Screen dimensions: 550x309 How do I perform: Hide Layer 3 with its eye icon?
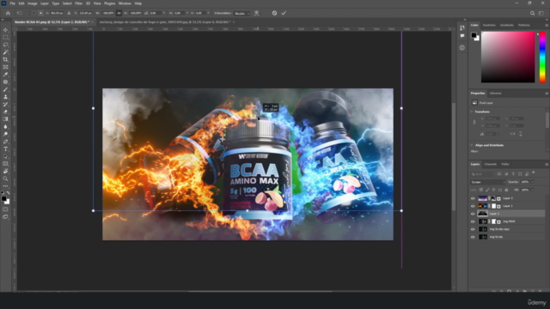tap(473, 198)
